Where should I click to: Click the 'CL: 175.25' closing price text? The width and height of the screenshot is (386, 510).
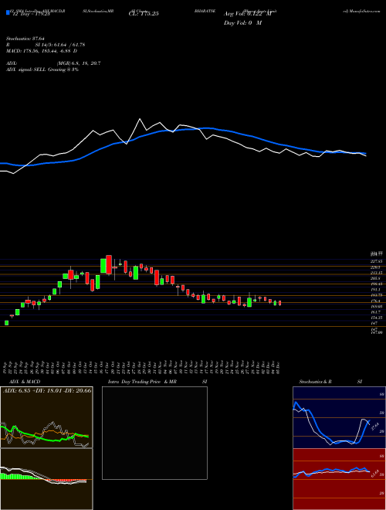click(144, 14)
